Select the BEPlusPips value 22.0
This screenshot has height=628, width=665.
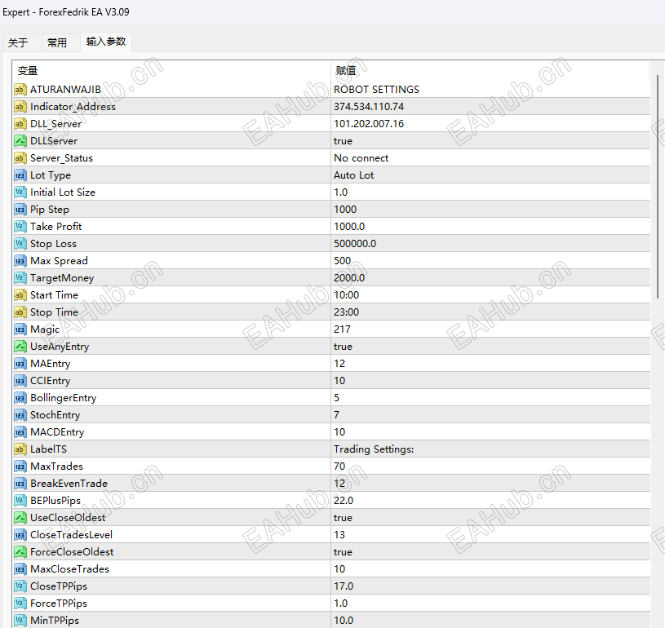(490, 501)
